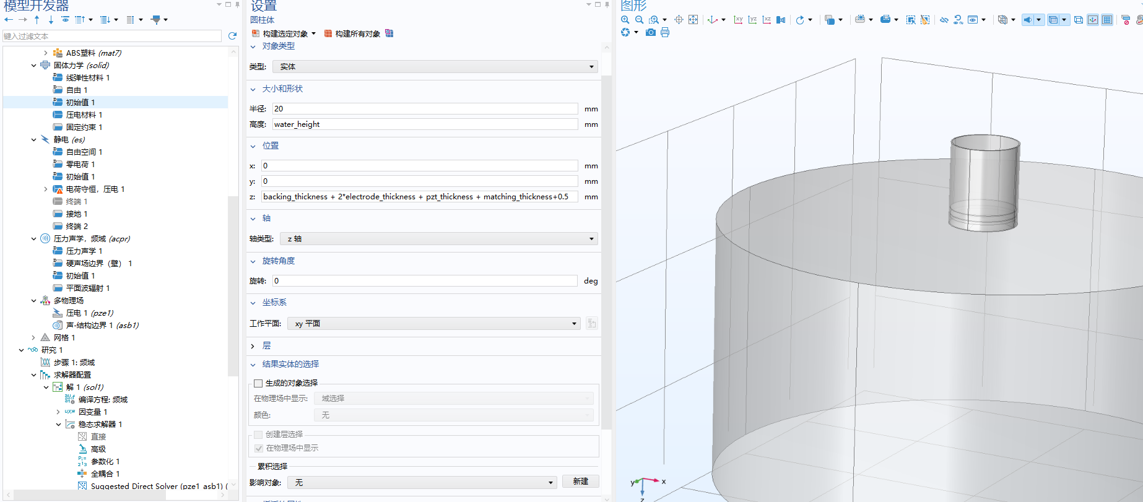Click the rotate view icon in graphics toolbar
Screen dimensions: 1143x502
(800, 20)
